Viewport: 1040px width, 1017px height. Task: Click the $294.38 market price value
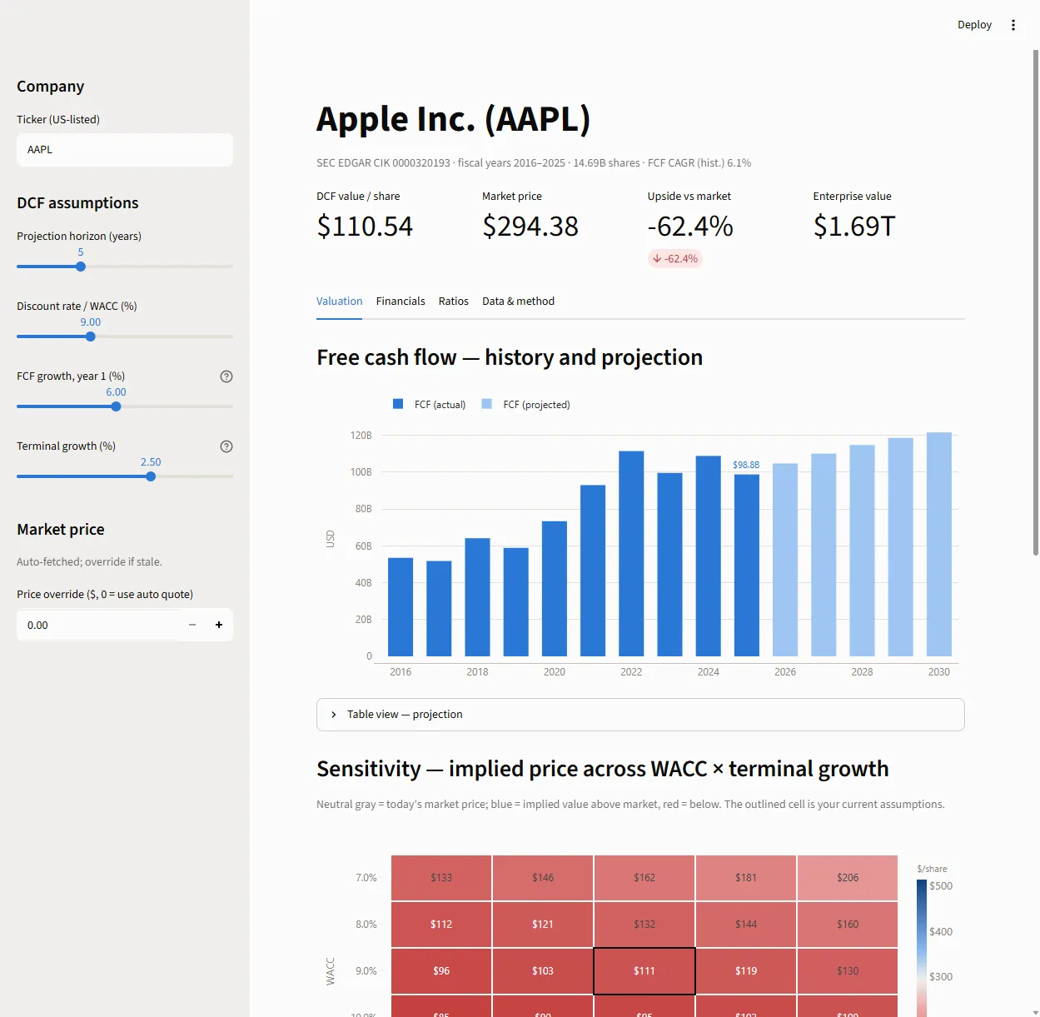pos(530,227)
